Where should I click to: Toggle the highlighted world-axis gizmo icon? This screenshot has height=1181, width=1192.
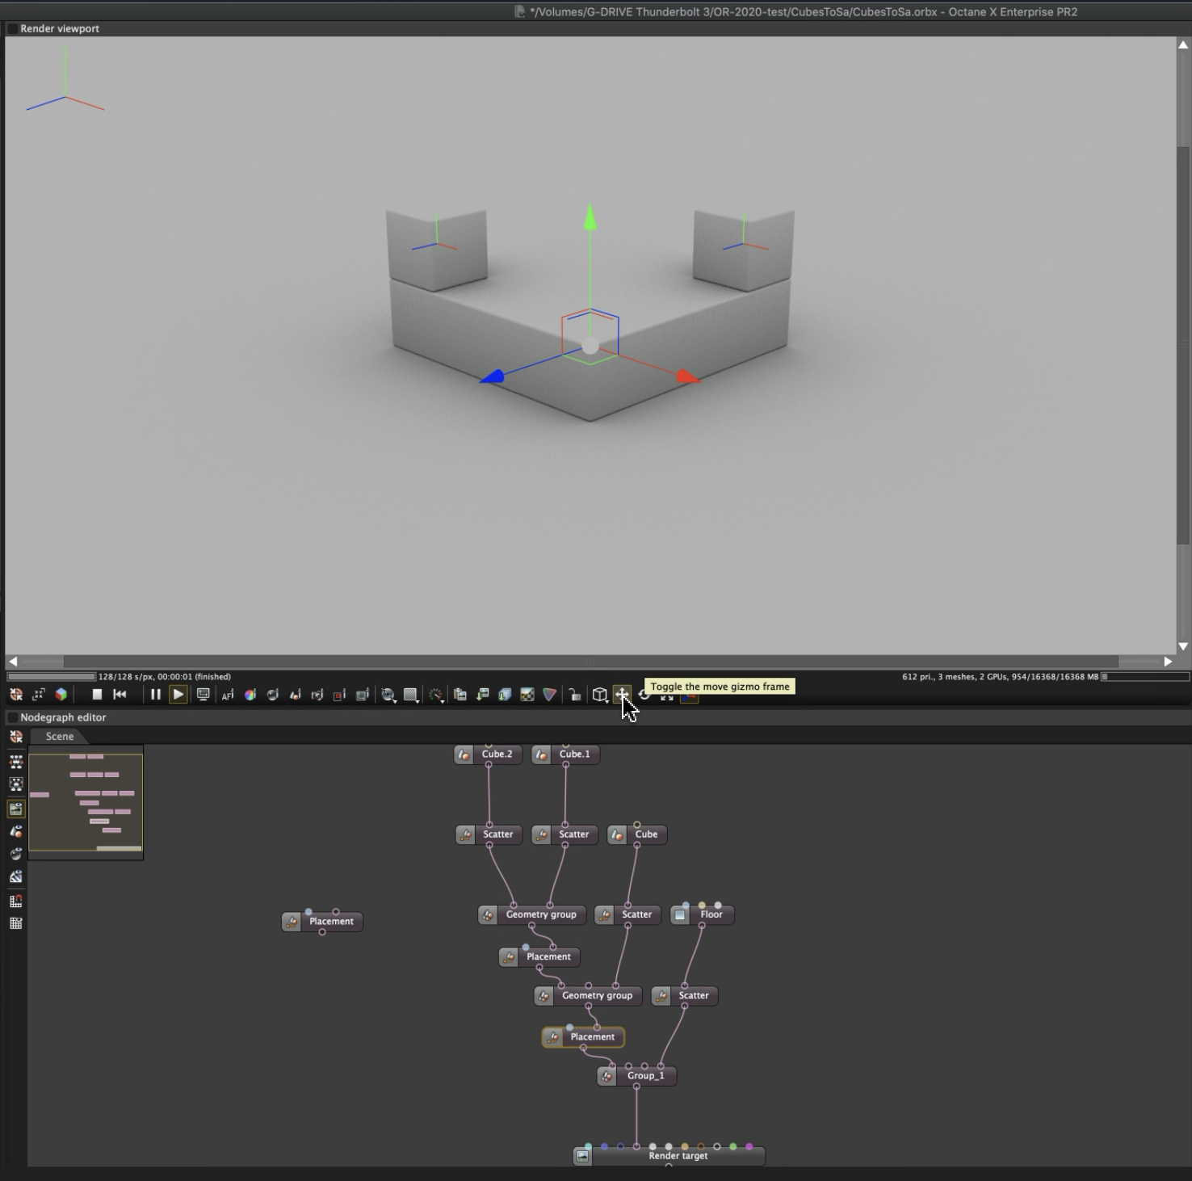click(x=689, y=697)
